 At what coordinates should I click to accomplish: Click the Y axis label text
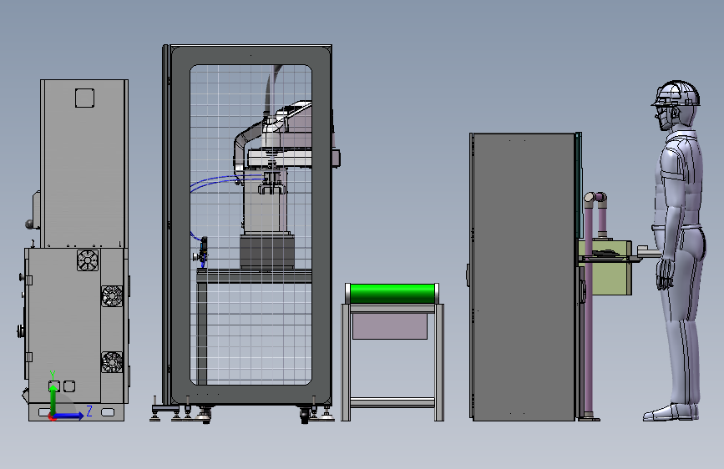[53, 376]
